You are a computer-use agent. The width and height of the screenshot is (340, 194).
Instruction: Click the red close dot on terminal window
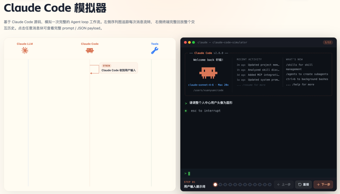(x=185, y=42)
